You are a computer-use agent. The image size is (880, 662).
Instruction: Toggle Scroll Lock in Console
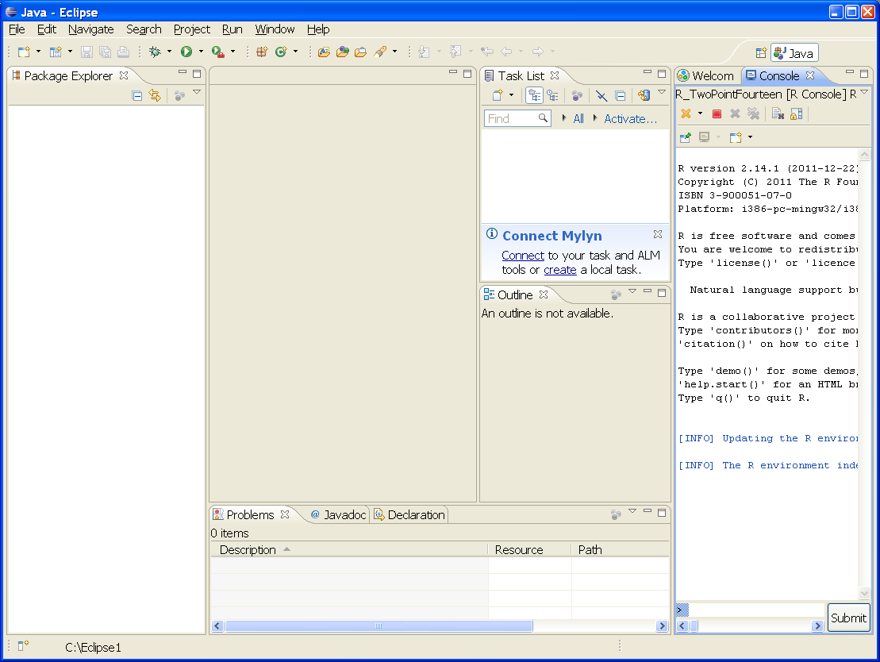pos(796,114)
